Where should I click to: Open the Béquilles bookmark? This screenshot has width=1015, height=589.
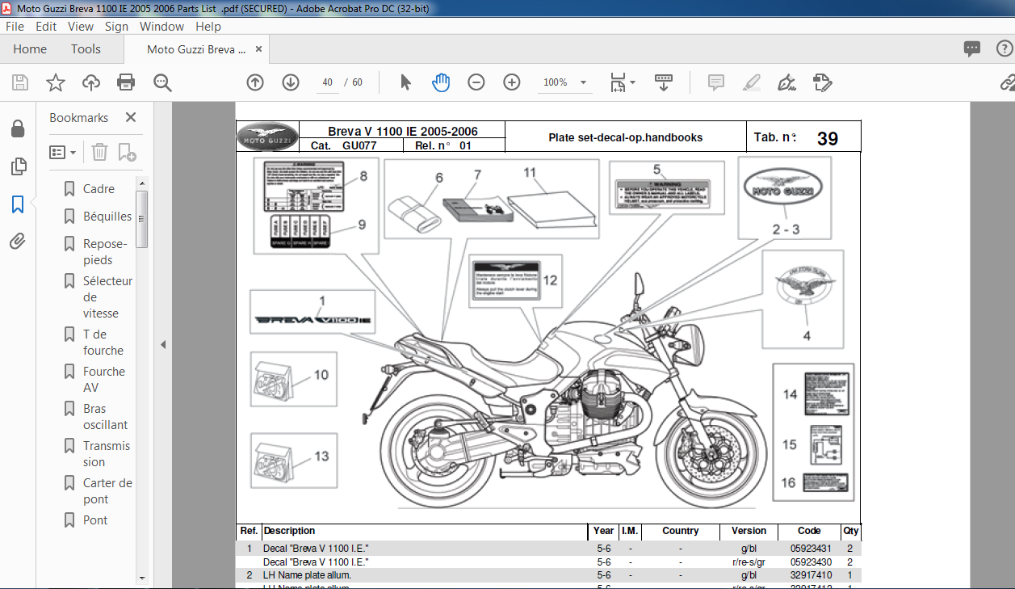pyautogui.click(x=107, y=217)
